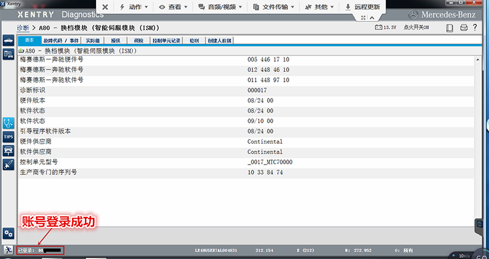Open the 其他 dropdown menu

coord(319,7)
